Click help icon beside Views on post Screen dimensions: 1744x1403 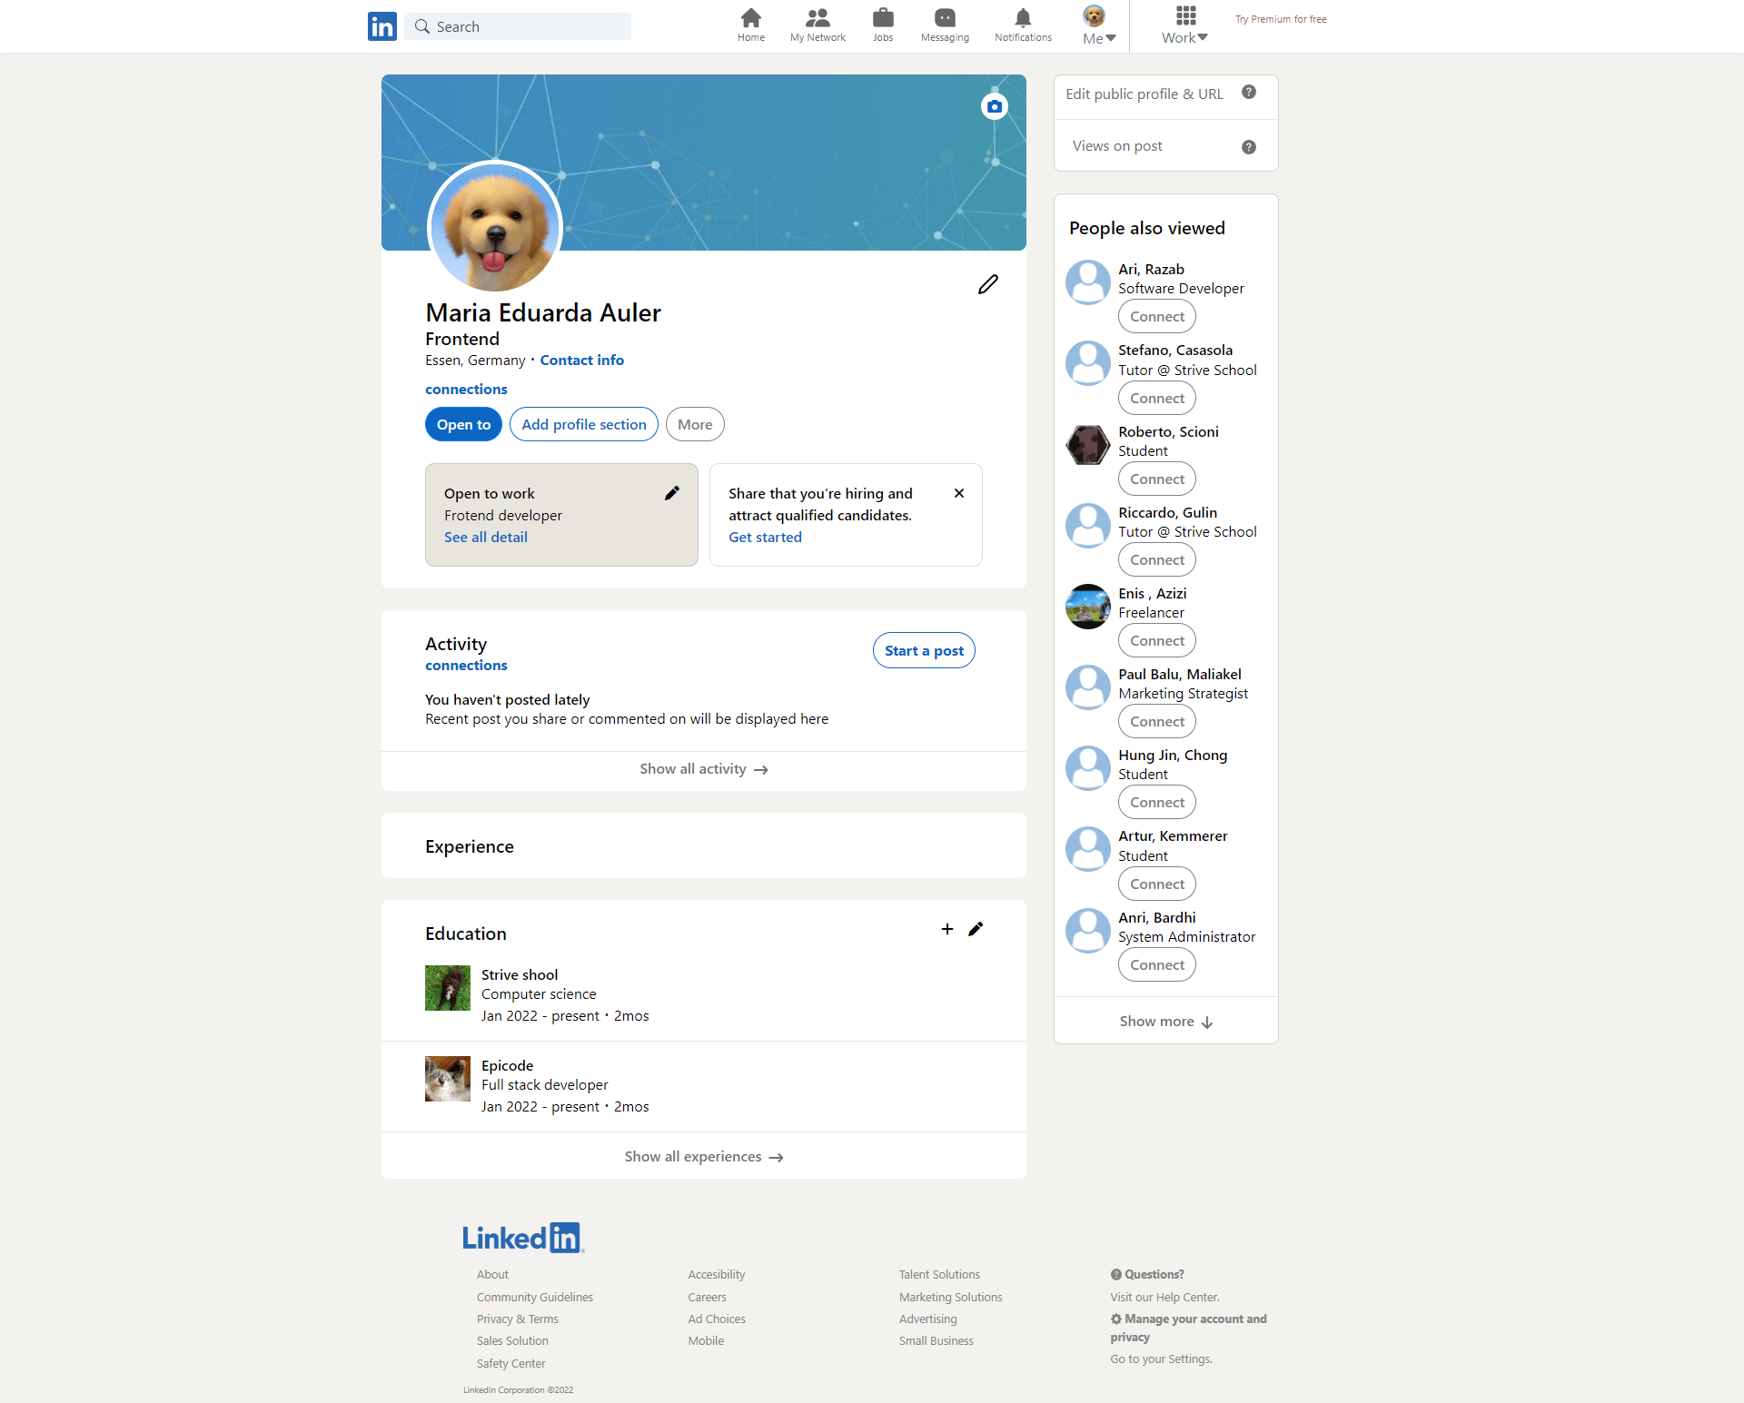pos(1249,146)
